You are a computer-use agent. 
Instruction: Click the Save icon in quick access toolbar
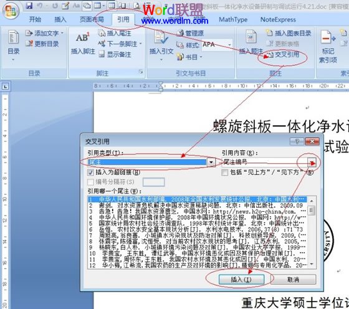pyautogui.click(x=29, y=5)
